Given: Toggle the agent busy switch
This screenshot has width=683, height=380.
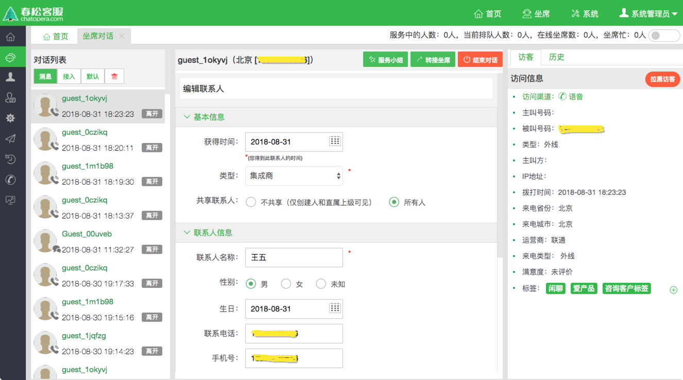Looking at the screenshot, I should coord(664,35).
